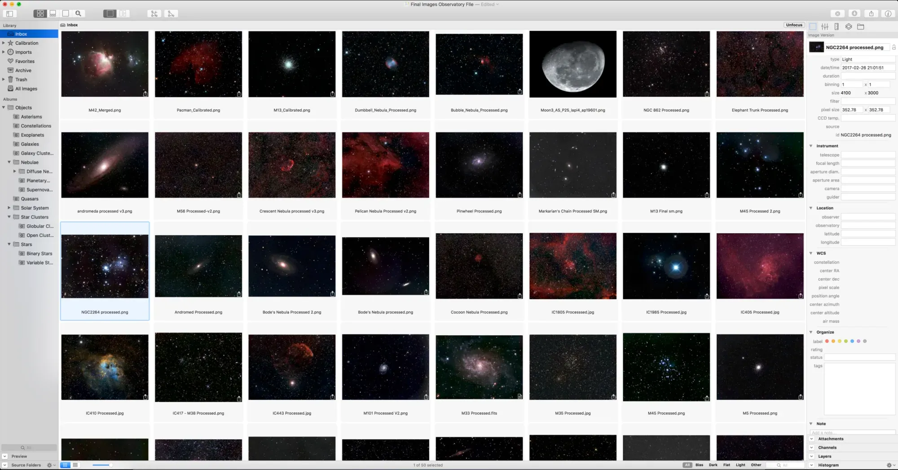Toggle the sidebar visibility icon
The width and height of the screenshot is (898, 470).
click(9, 13)
